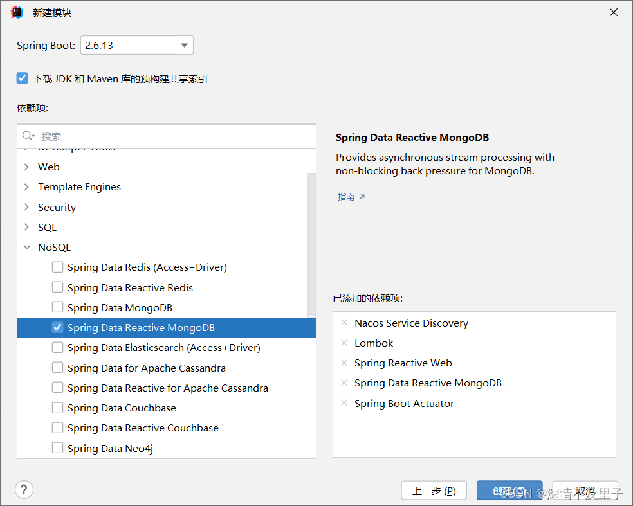This screenshot has width=633, height=506.
Task: Click the IntelliJ IDEA logo in title bar
Action: [17, 12]
